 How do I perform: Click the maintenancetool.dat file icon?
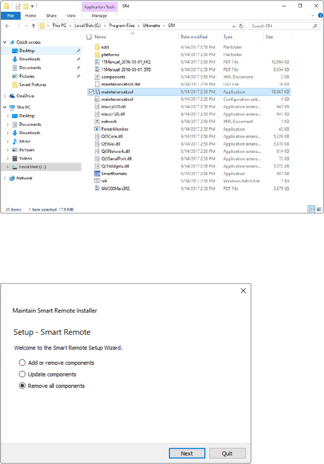(97, 85)
